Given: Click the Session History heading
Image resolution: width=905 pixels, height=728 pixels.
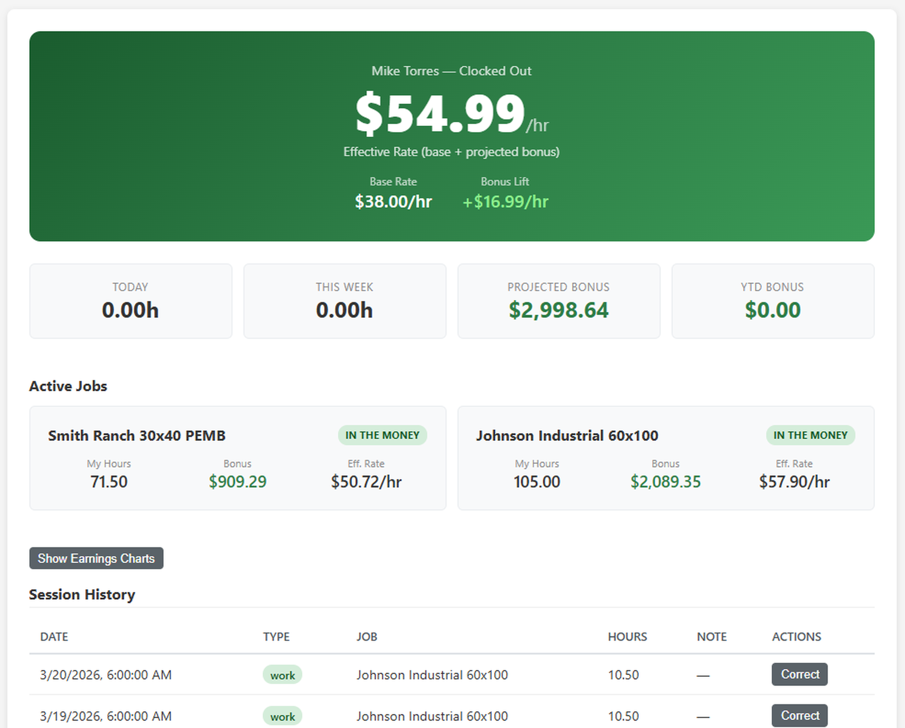Looking at the screenshot, I should (82, 594).
